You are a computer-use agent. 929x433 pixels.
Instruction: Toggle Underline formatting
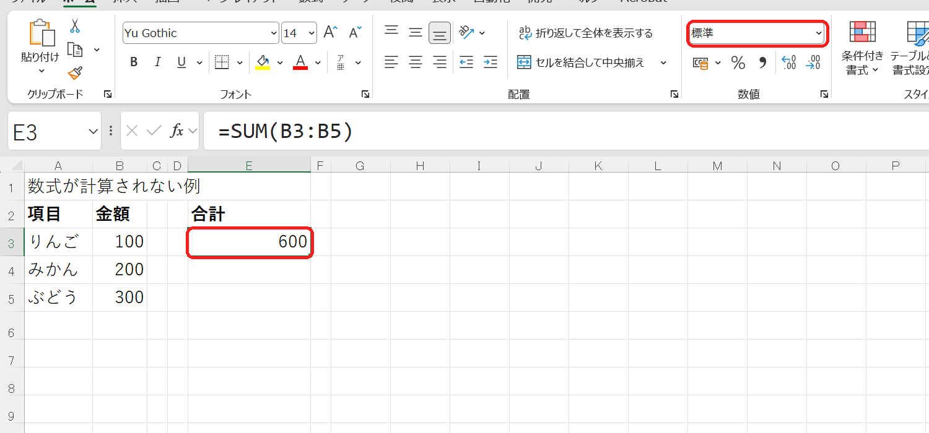click(x=181, y=62)
